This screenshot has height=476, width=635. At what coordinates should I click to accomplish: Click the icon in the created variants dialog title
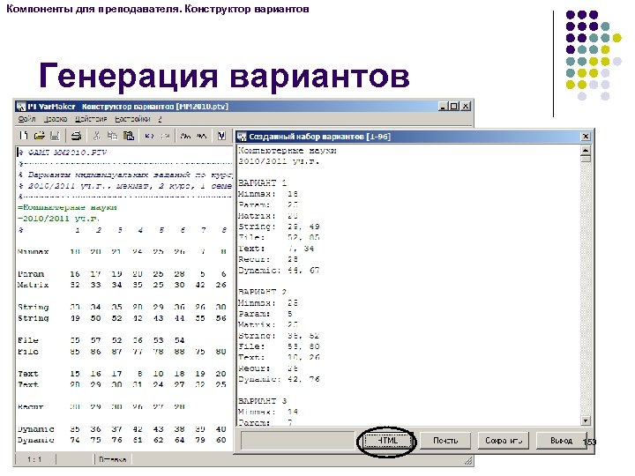(242, 137)
